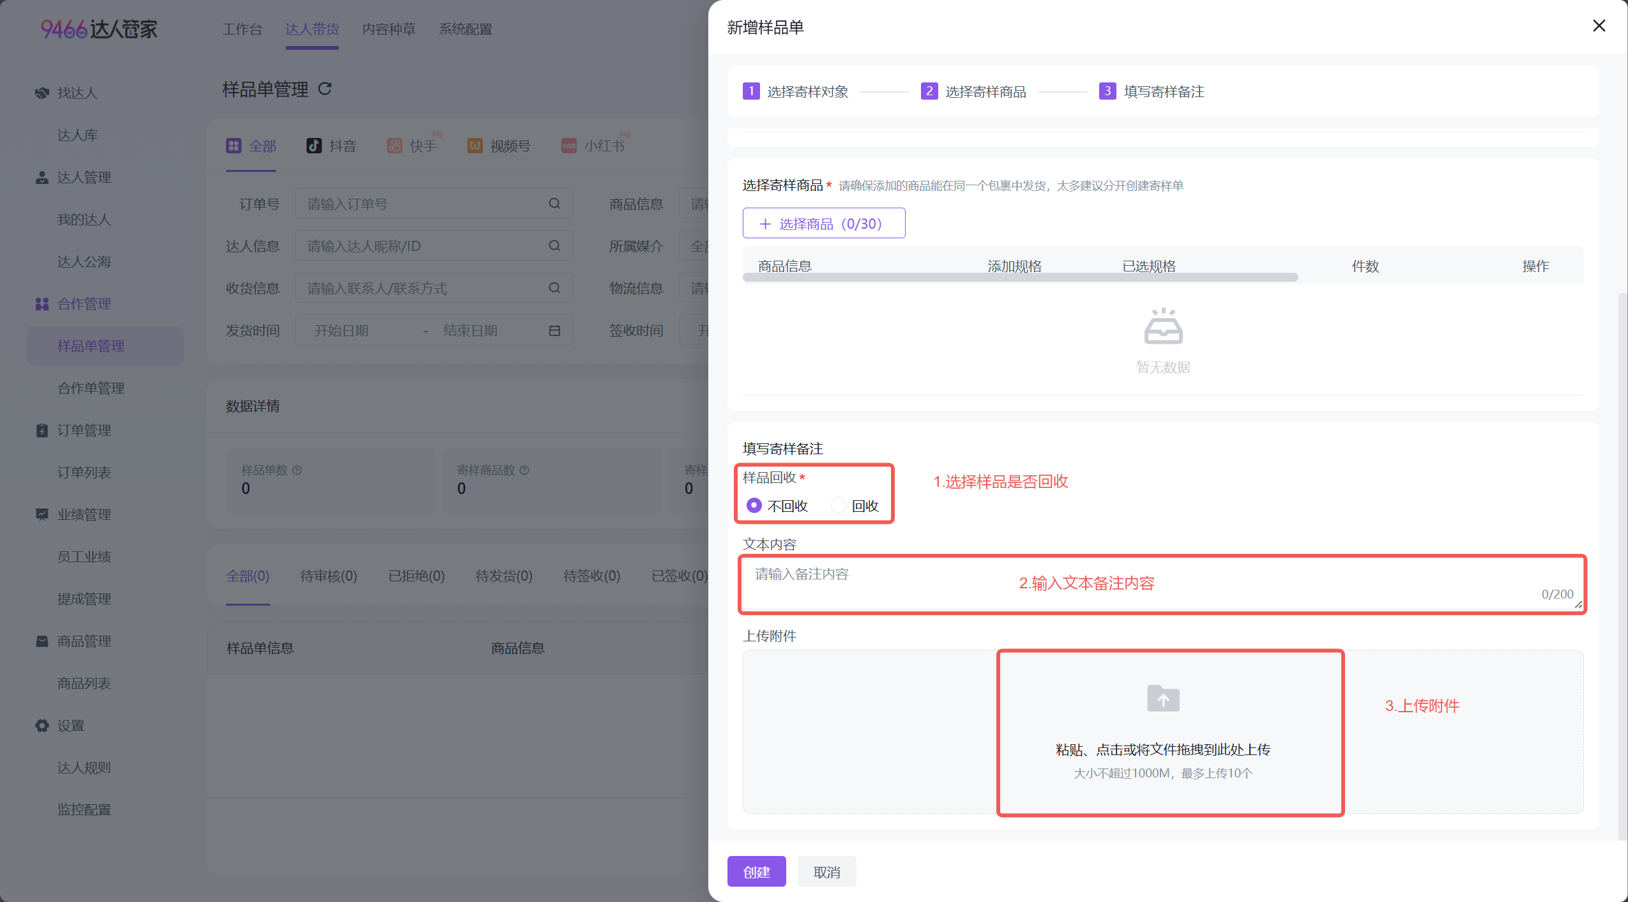Open the 工作台 top menu
This screenshot has height=902, width=1628.
[x=242, y=29]
